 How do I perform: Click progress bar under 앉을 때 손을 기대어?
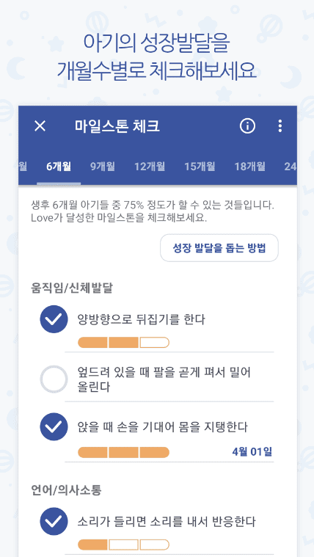123,452
